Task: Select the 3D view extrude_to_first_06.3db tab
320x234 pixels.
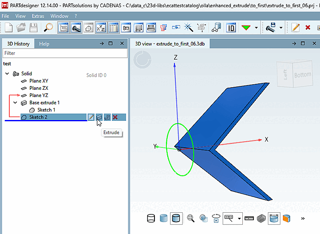Action: tap(170, 44)
